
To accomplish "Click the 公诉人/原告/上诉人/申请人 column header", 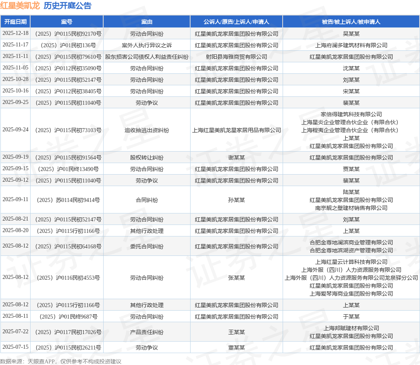I will click(x=237, y=22).
